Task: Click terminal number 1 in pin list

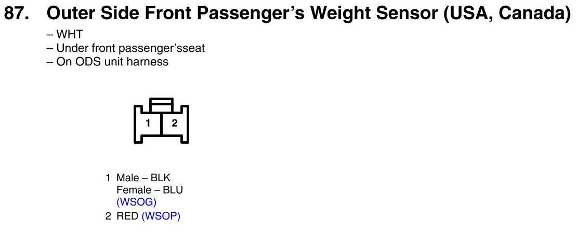Action: 108,178
